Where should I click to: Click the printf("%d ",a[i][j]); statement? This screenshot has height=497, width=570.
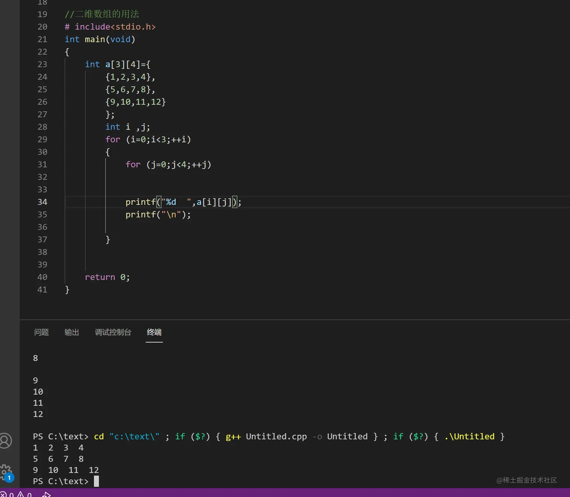click(184, 202)
